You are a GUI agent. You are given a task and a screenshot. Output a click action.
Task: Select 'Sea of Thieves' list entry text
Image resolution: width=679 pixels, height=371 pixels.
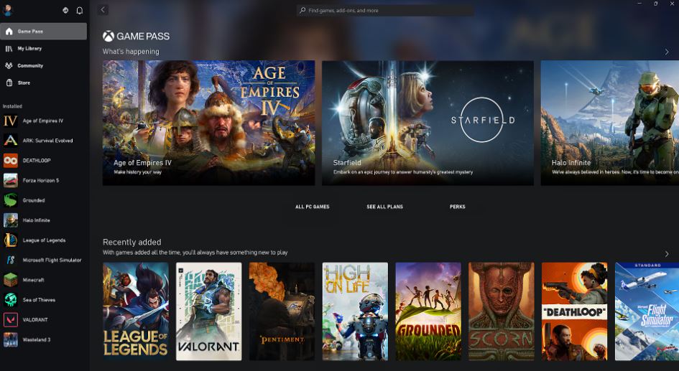point(39,300)
